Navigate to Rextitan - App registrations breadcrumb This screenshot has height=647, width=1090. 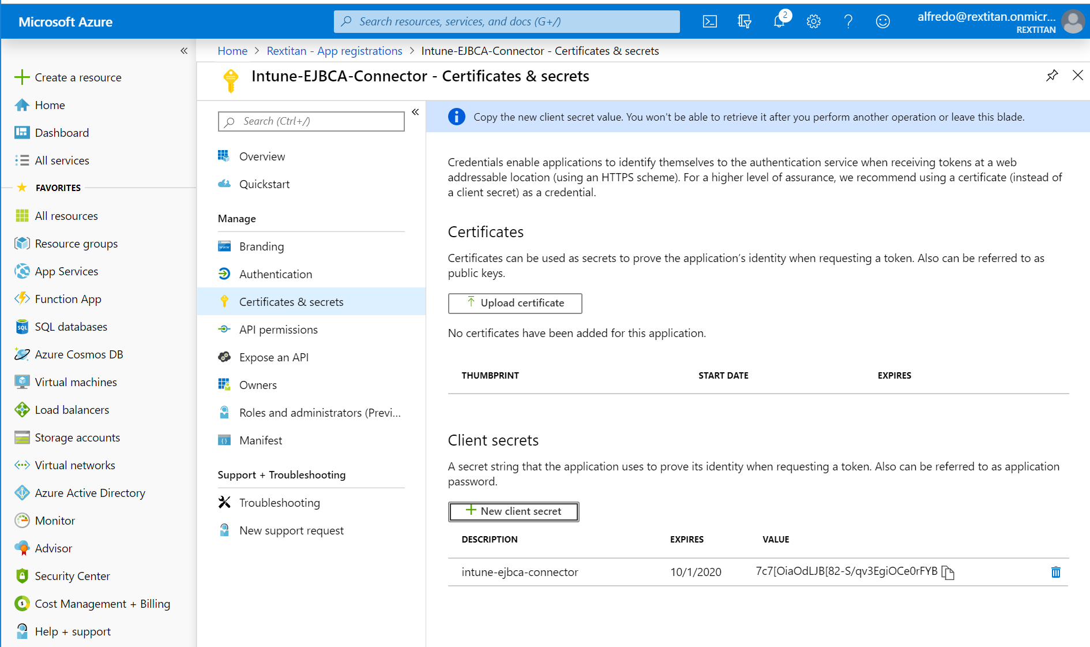[334, 51]
